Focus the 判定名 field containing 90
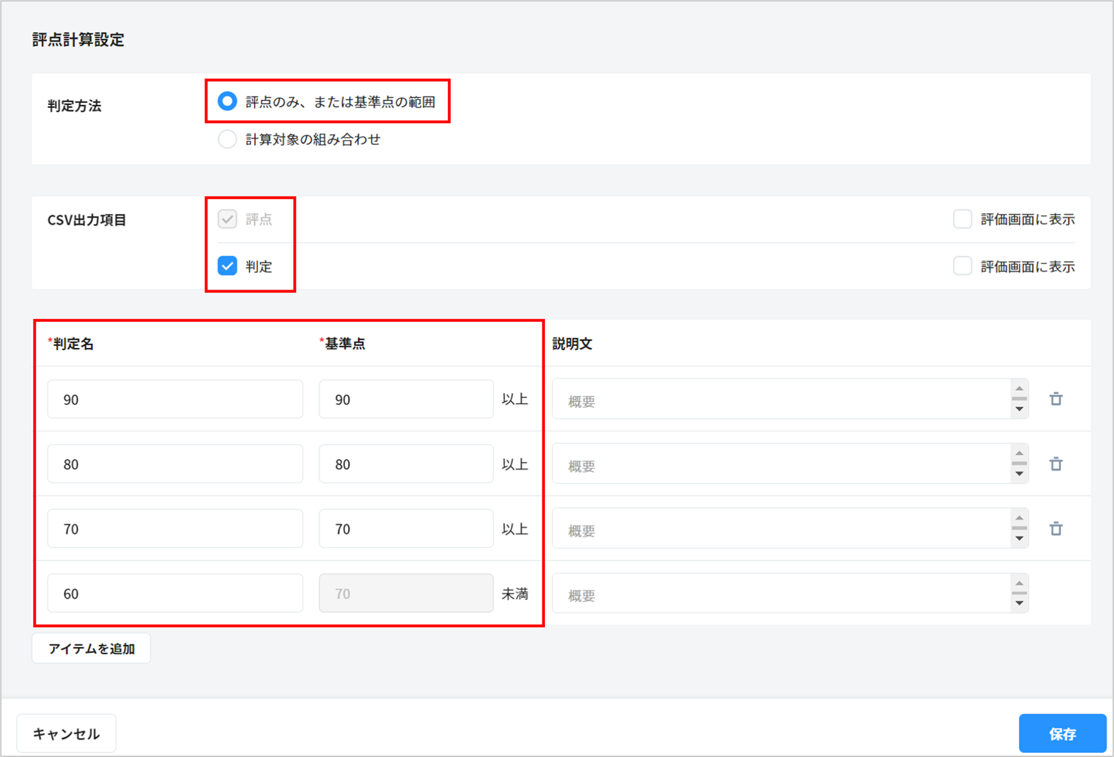Viewport: 1114px width, 757px height. click(175, 400)
